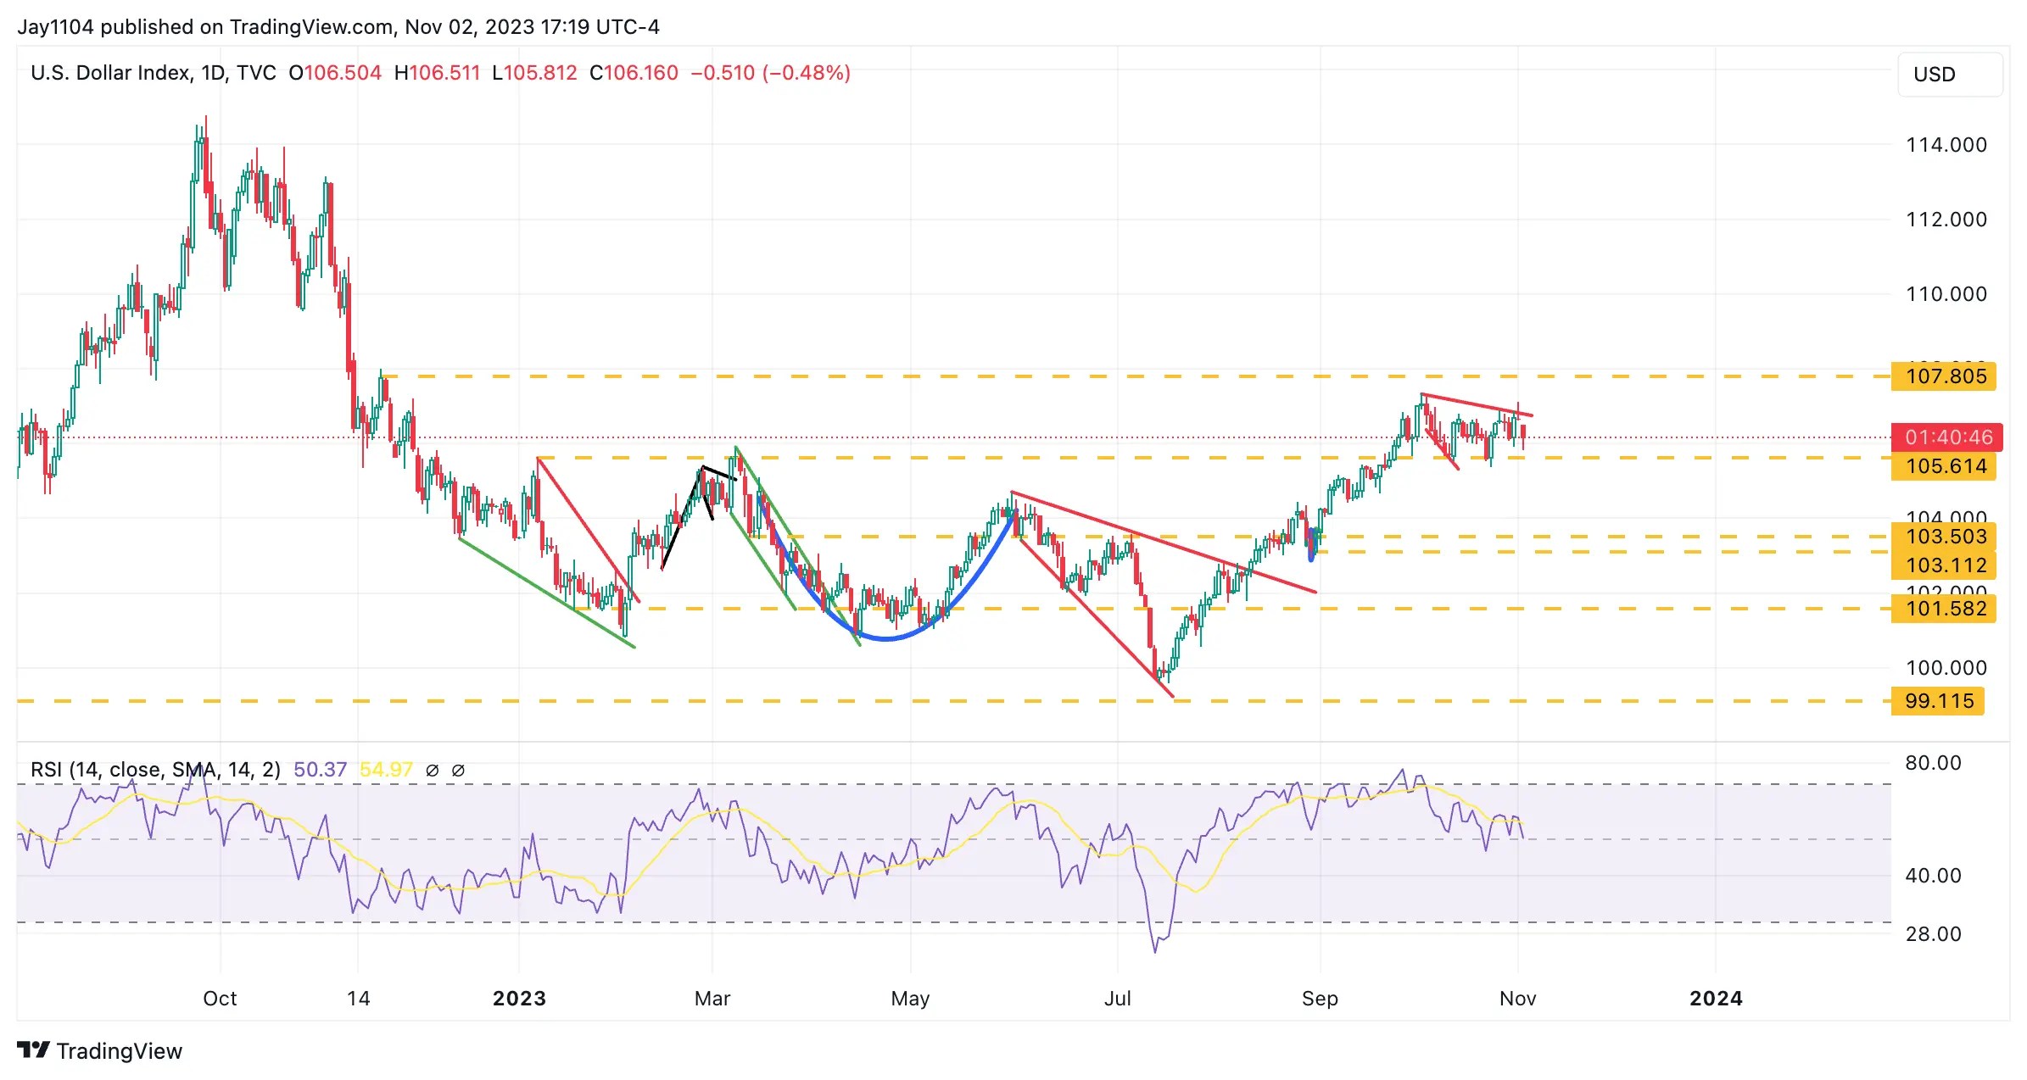The width and height of the screenshot is (2027, 1080).
Task: Click the high value H106.511
Action: point(437,73)
